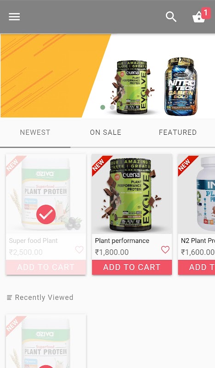Screen dimensions: 215x368
Task: Switch to the ON SALE tab
Action: (x=106, y=132)
